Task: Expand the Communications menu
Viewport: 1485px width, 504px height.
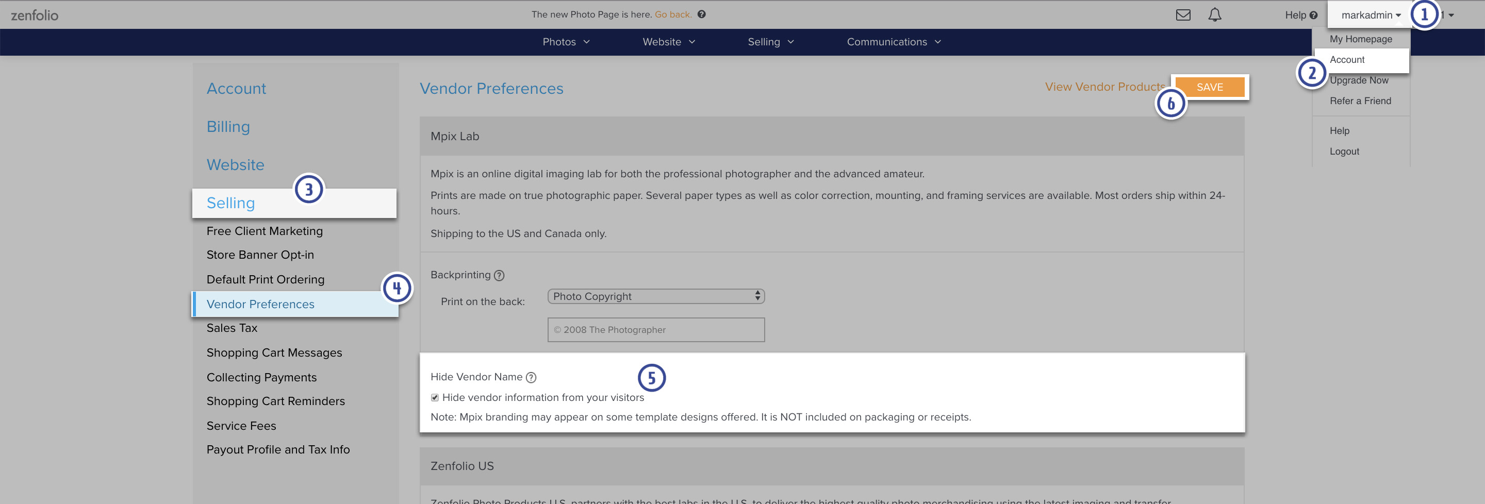Action: pos(894,42)
